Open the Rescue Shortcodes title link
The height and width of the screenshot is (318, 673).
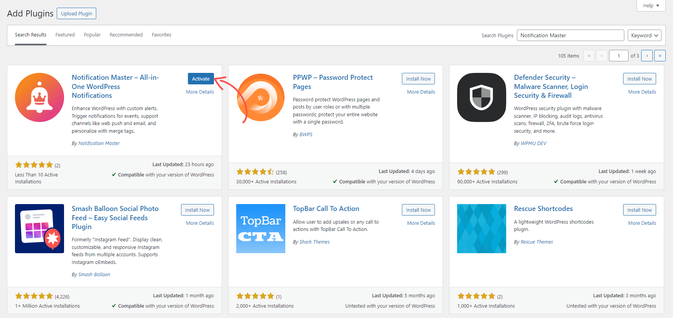click(x=543, y=209)
